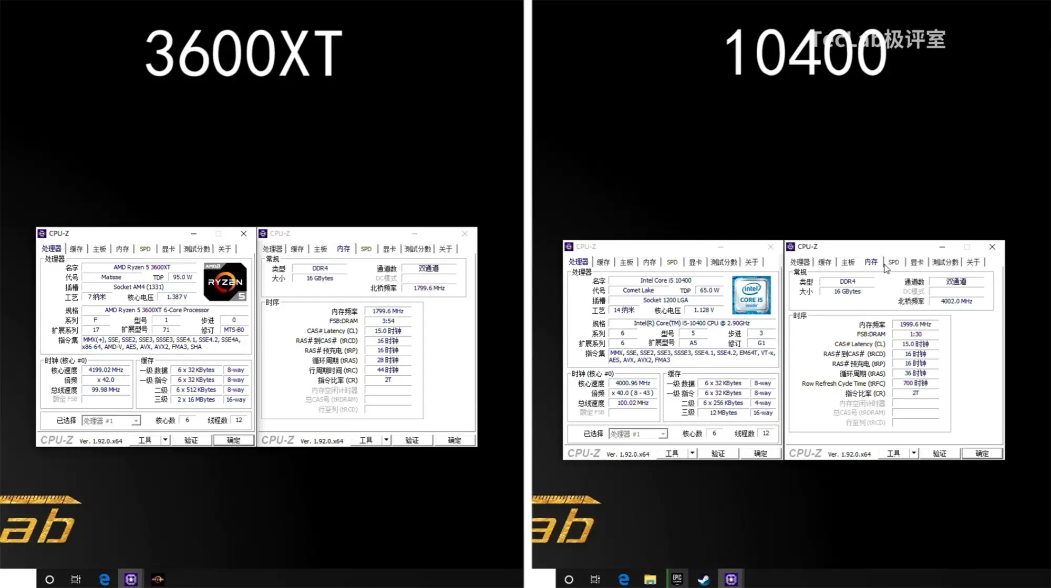Image resolution: width=1051 pixels, height=588 pixels.
Task: Switch to 处理器 tab in 10400 memory window
Action: [800, 262]
